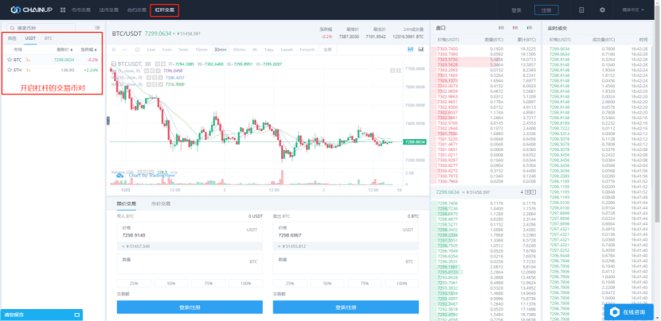Choose 100% for the buy amount

[x=246, y=284]
